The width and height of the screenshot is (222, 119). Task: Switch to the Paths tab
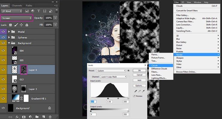[29, 5]
